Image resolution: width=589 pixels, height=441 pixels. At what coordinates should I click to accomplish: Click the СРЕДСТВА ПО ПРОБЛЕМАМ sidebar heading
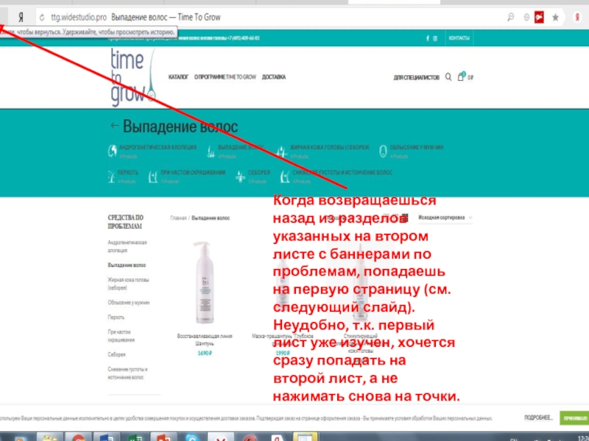pos(126,222)
